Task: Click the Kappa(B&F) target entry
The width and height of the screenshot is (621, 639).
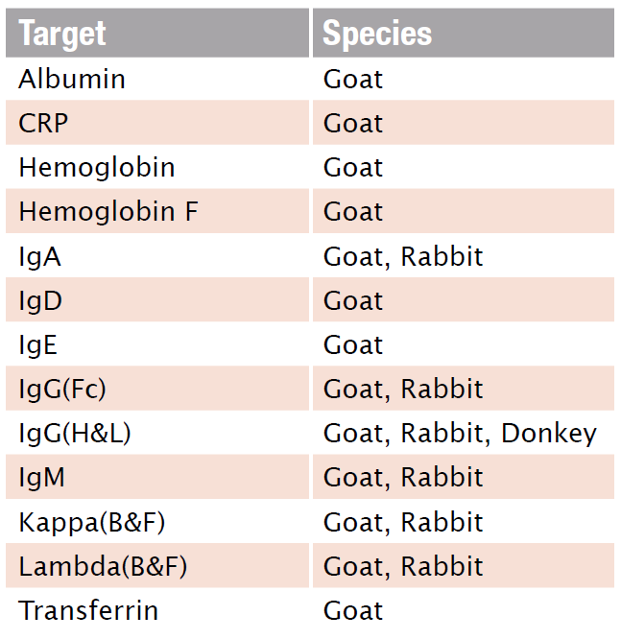Action: 92,522
